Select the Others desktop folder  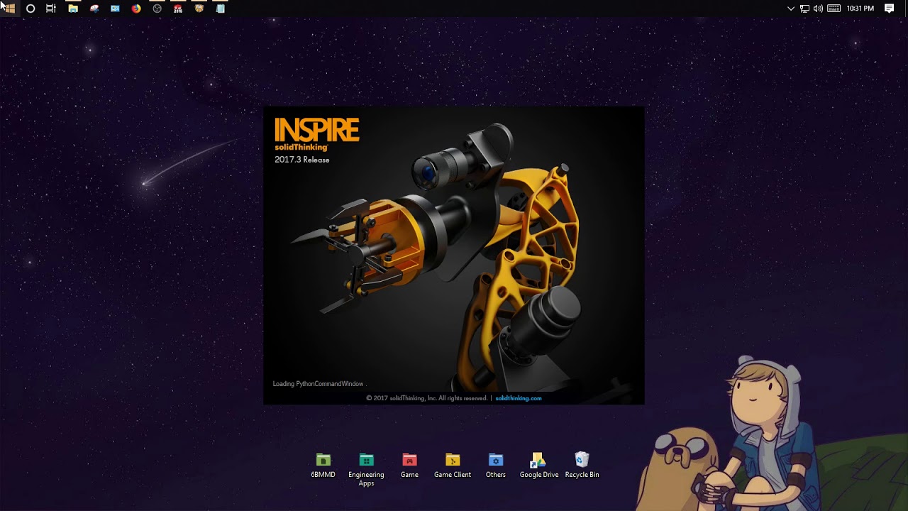(x=496, y=466)
